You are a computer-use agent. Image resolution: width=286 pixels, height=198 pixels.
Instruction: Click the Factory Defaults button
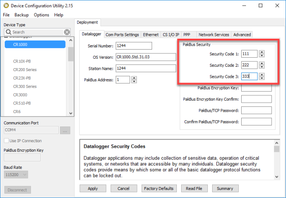point(159,188)
